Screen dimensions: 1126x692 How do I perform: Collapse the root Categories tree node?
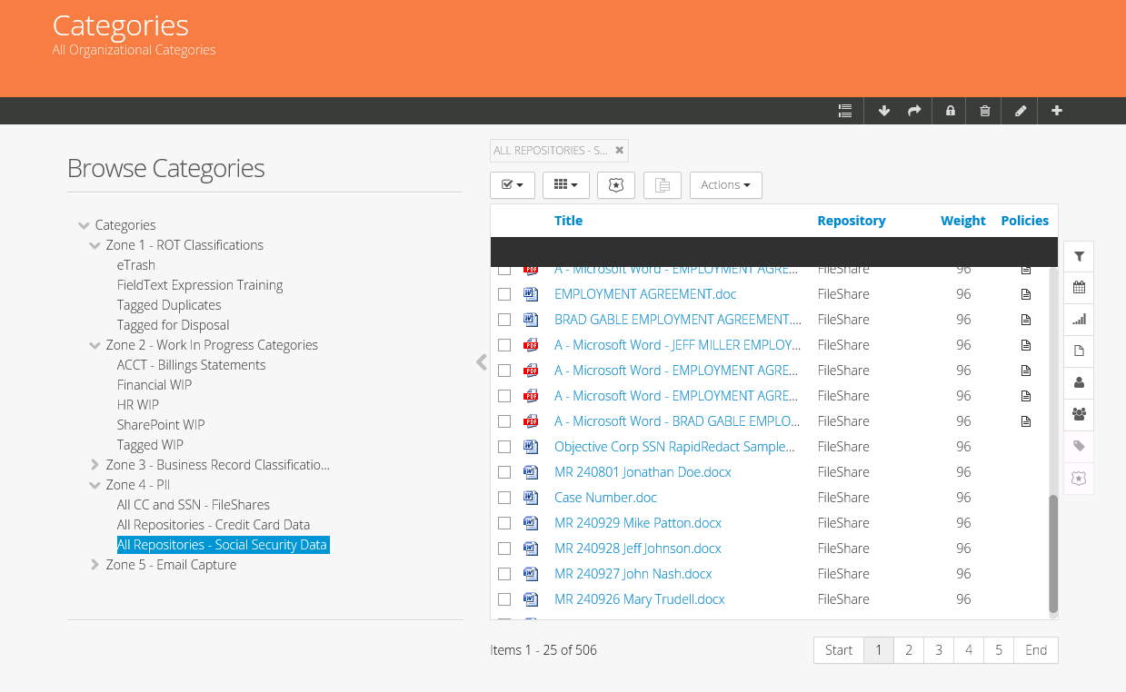[85, 225]
